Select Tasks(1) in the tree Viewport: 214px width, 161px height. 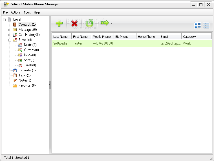(25, 75)
